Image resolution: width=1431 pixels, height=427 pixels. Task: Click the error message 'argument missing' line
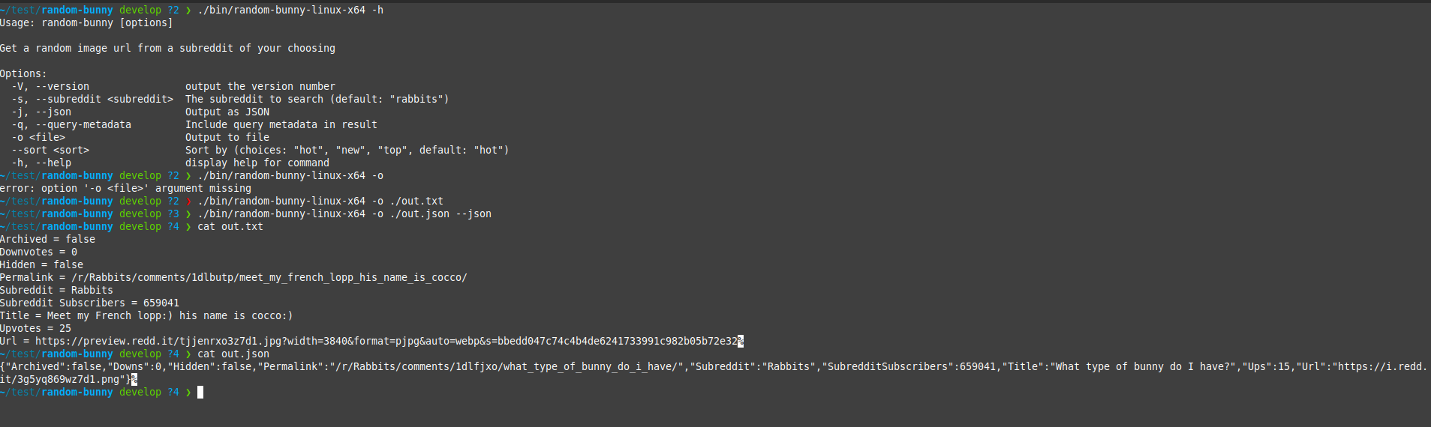pyautogui.click(x=125, y=188)
